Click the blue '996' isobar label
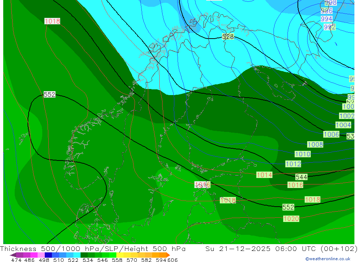This screenshot has height=262, width=358. point(326,11)
